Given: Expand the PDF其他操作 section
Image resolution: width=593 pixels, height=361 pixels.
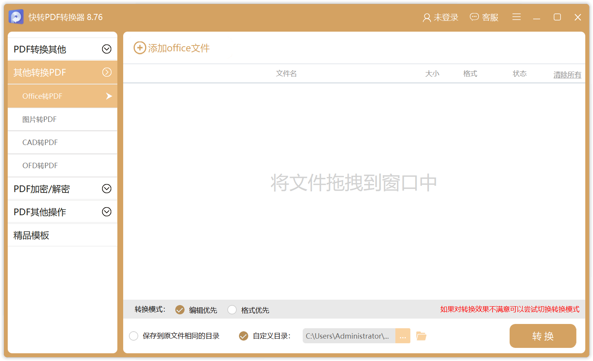Looking at the screenshot, I should 107,212.
